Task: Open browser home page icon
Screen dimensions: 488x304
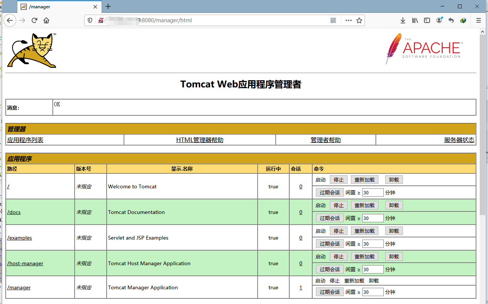Action: pyautogui.click(x=46, y=20)
